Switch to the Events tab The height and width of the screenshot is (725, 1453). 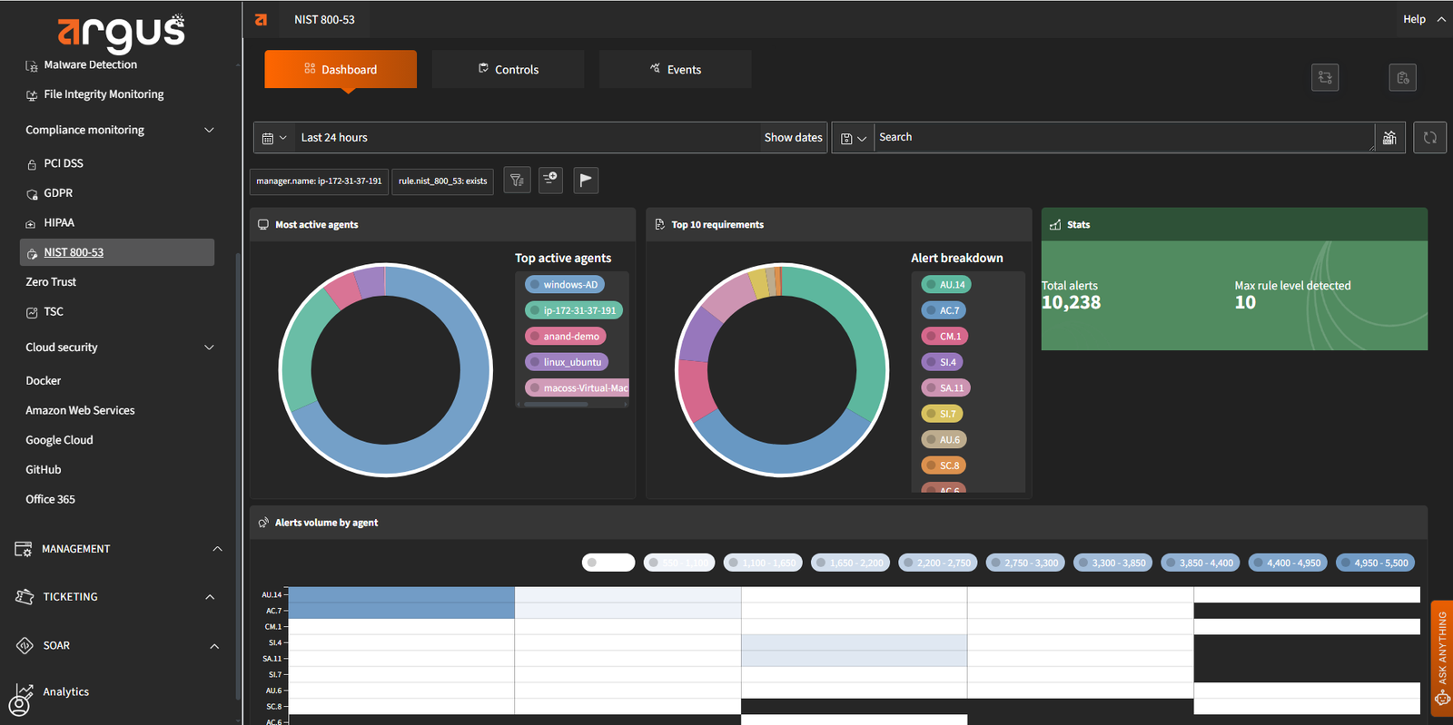coord(675,70)
